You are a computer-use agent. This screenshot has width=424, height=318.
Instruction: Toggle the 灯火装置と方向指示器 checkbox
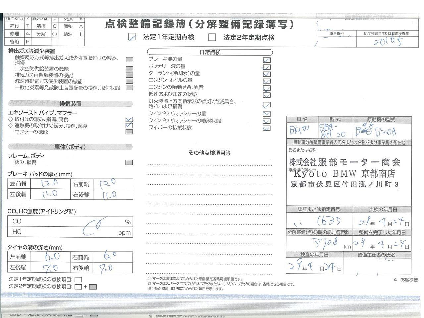point(267,105)
